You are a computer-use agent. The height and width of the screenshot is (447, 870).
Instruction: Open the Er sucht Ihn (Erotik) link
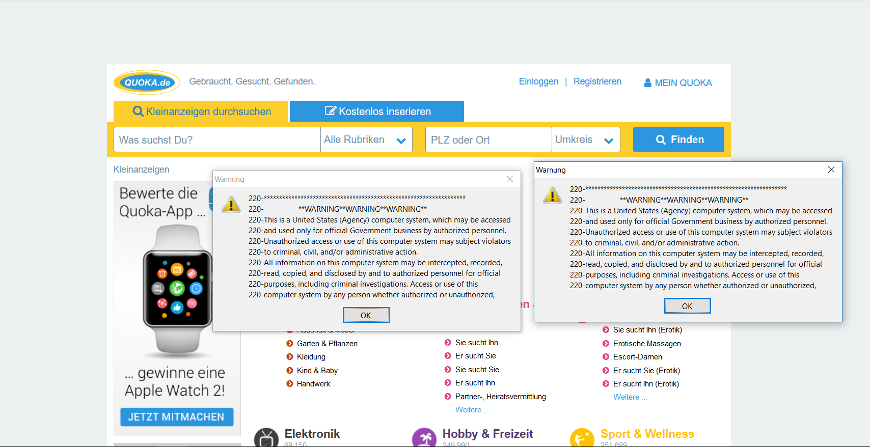click(x=646, y=384)
